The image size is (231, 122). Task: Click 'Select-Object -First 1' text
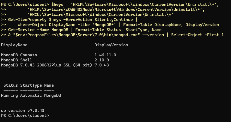pos(197,35)
